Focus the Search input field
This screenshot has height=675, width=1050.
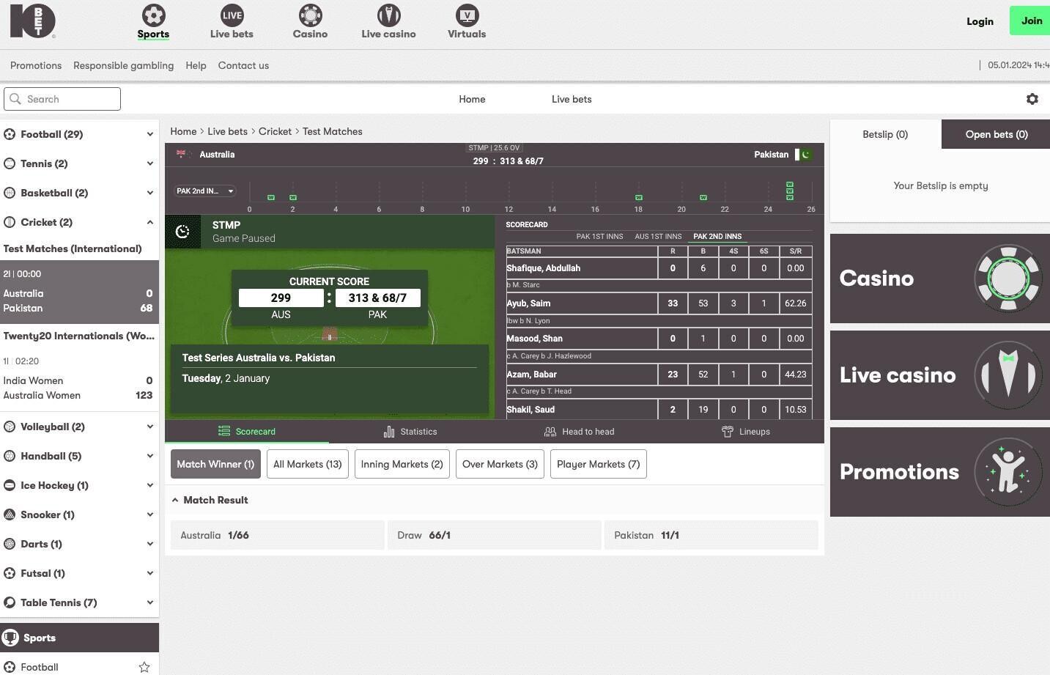[62, 99]
